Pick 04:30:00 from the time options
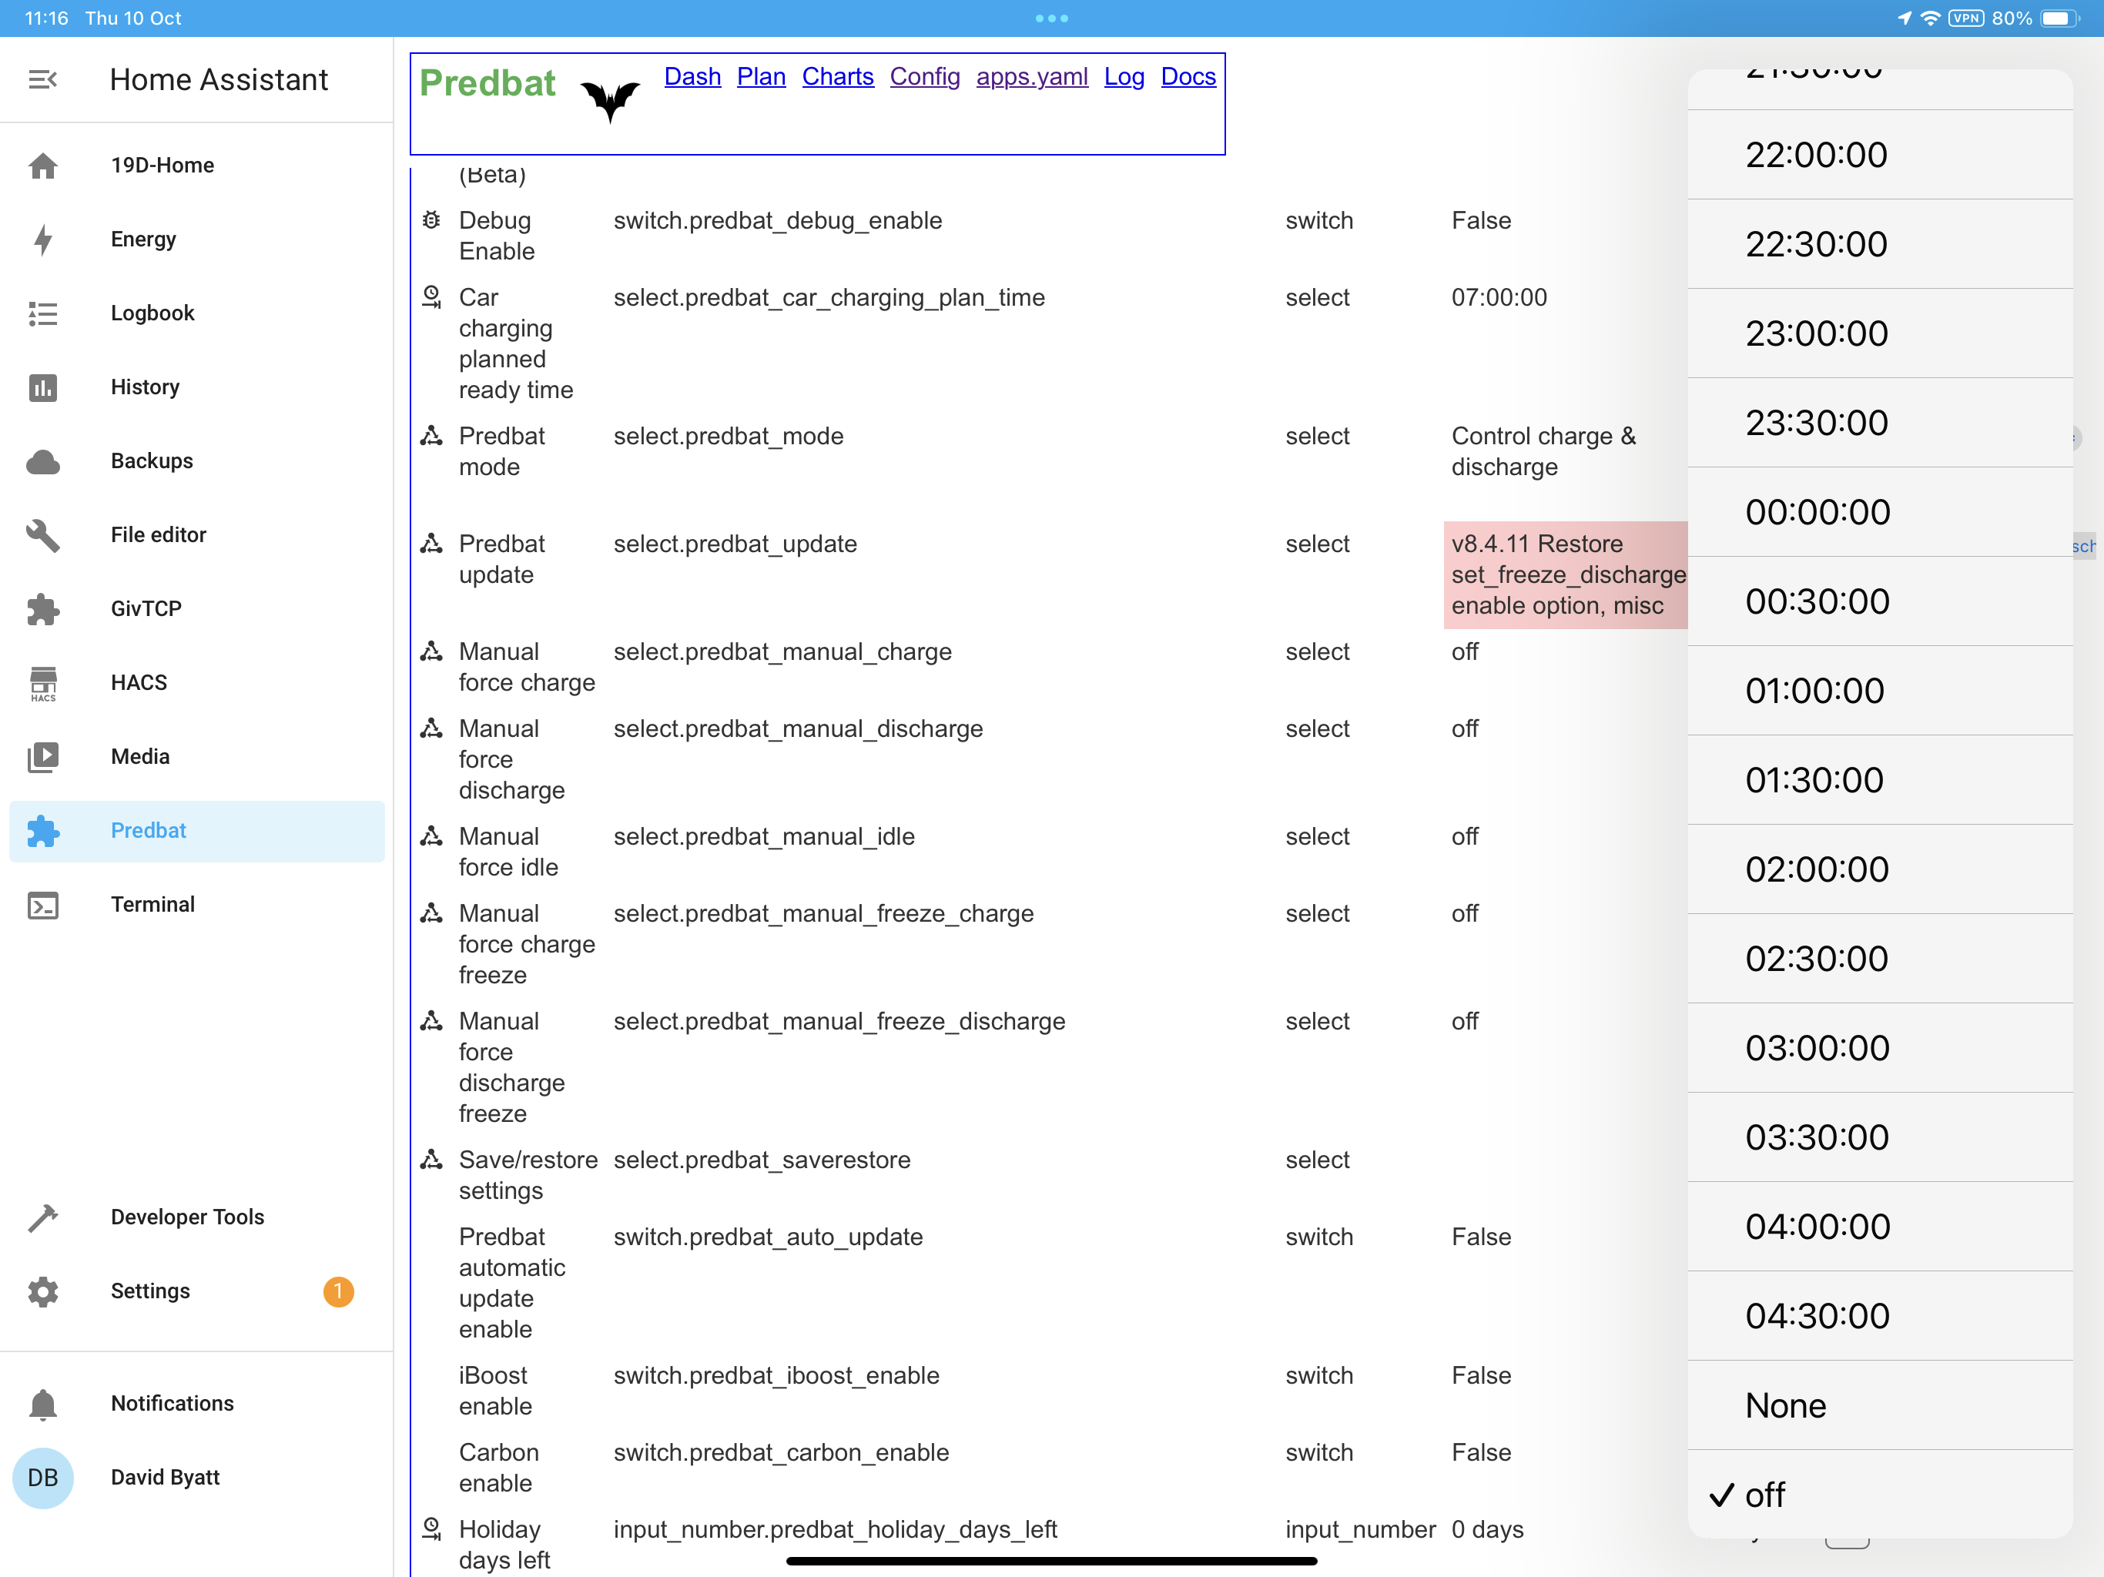The height and width of the screenshot is (1577, 2104). 1880,1315
